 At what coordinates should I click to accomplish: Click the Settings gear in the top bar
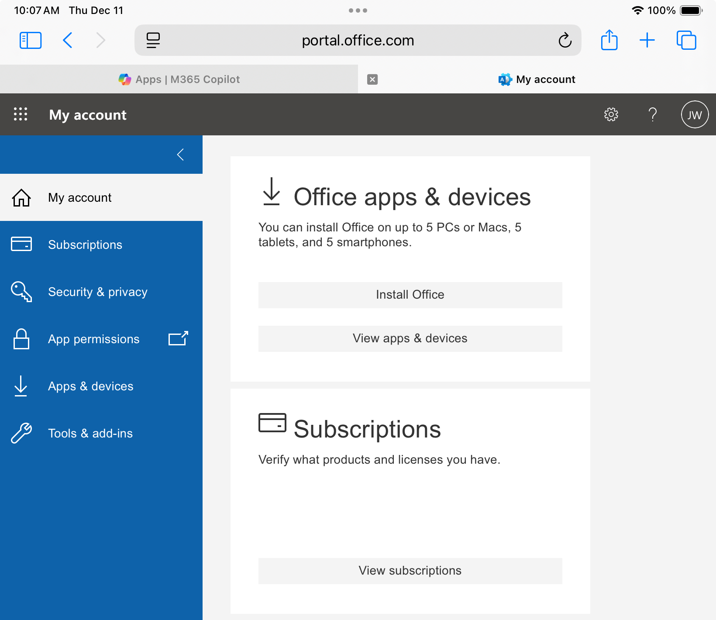pyautogui.click(x=611, y=114)
